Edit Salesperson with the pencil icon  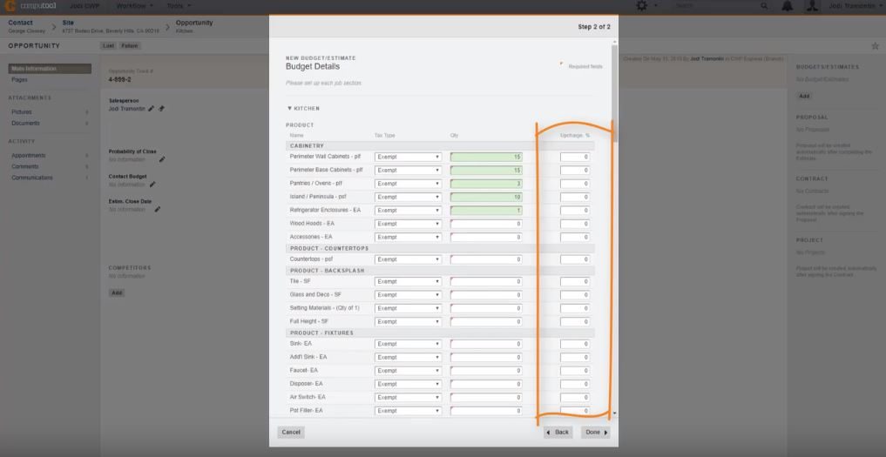click(x=152, y=109)
